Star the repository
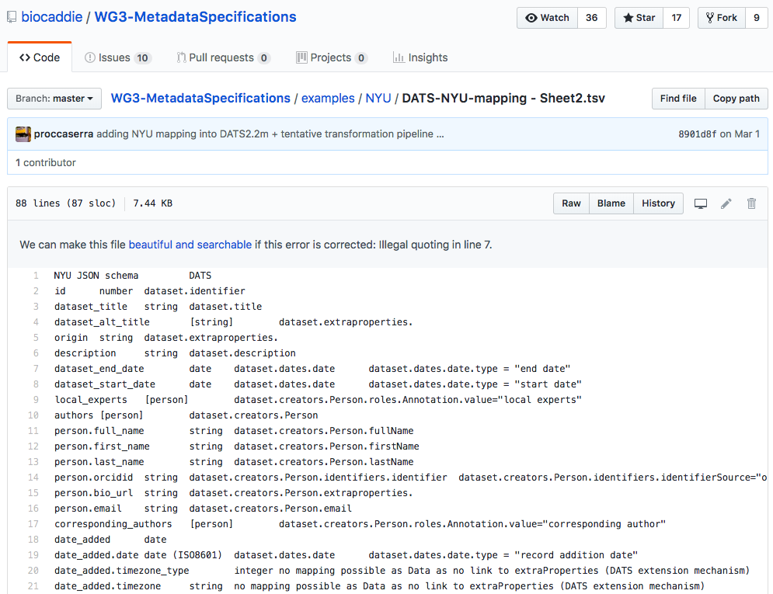The image size is (773, 594). click(639, 18)
